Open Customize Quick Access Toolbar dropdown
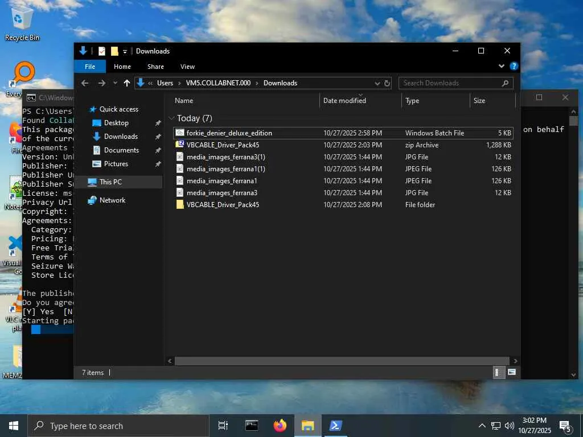This screenshot has width=583, height=437. [125, 51]
